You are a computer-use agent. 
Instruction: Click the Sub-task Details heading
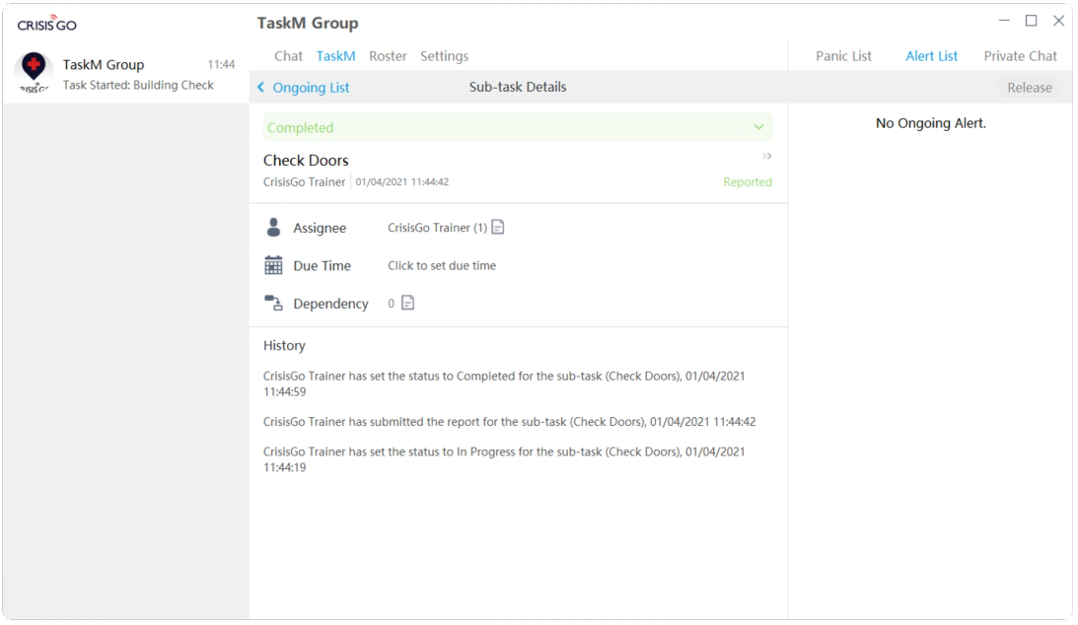(x=518, y=87)
